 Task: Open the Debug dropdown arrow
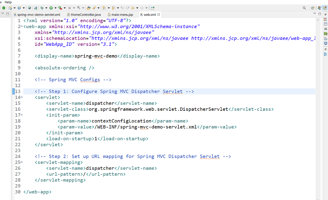tap(46, 8)
